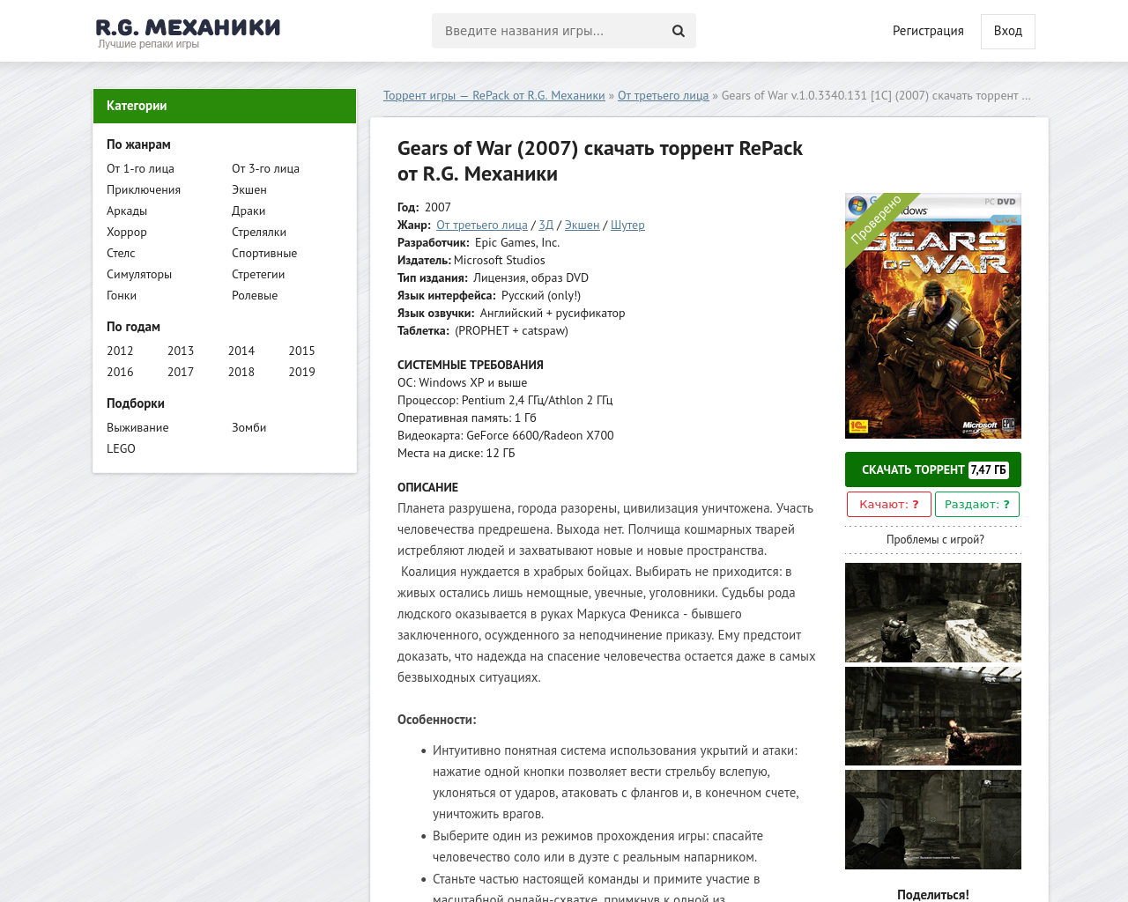Click the text (PROPHET + catspaw)

(512, 330)
